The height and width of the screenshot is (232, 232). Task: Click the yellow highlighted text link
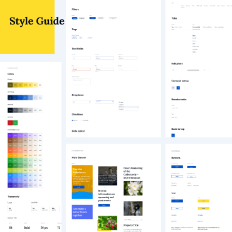tap(208, 228)
